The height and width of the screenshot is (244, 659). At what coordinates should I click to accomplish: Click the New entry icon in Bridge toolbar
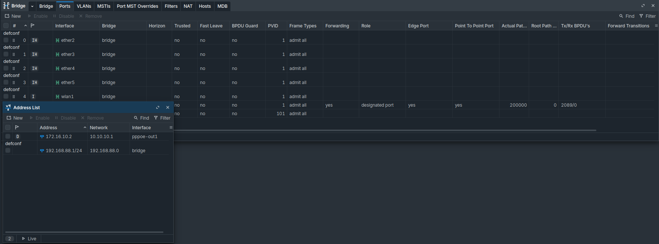[x=7, y=16]
